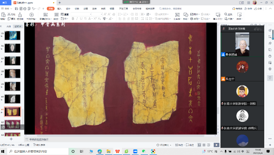
Task: Click the Cut scissors icon
Action: pyautogui.click(x=9, y=14)
